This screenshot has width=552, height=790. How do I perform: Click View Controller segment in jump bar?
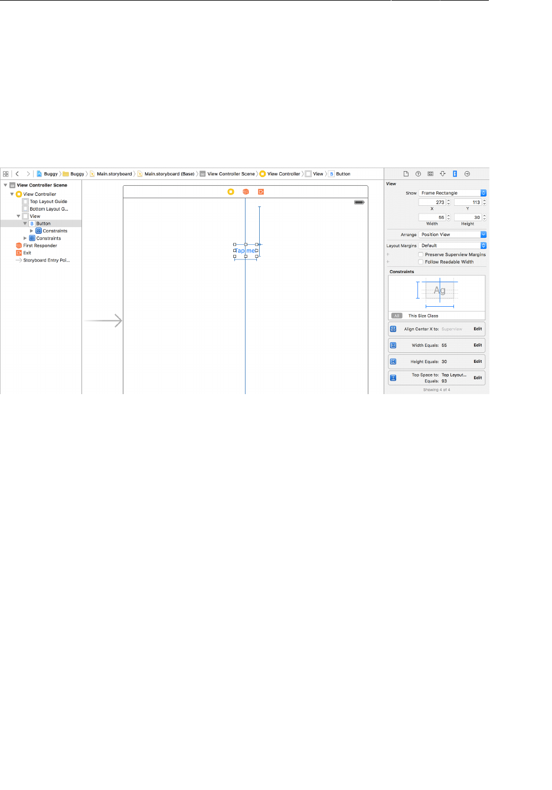[280, 174]
